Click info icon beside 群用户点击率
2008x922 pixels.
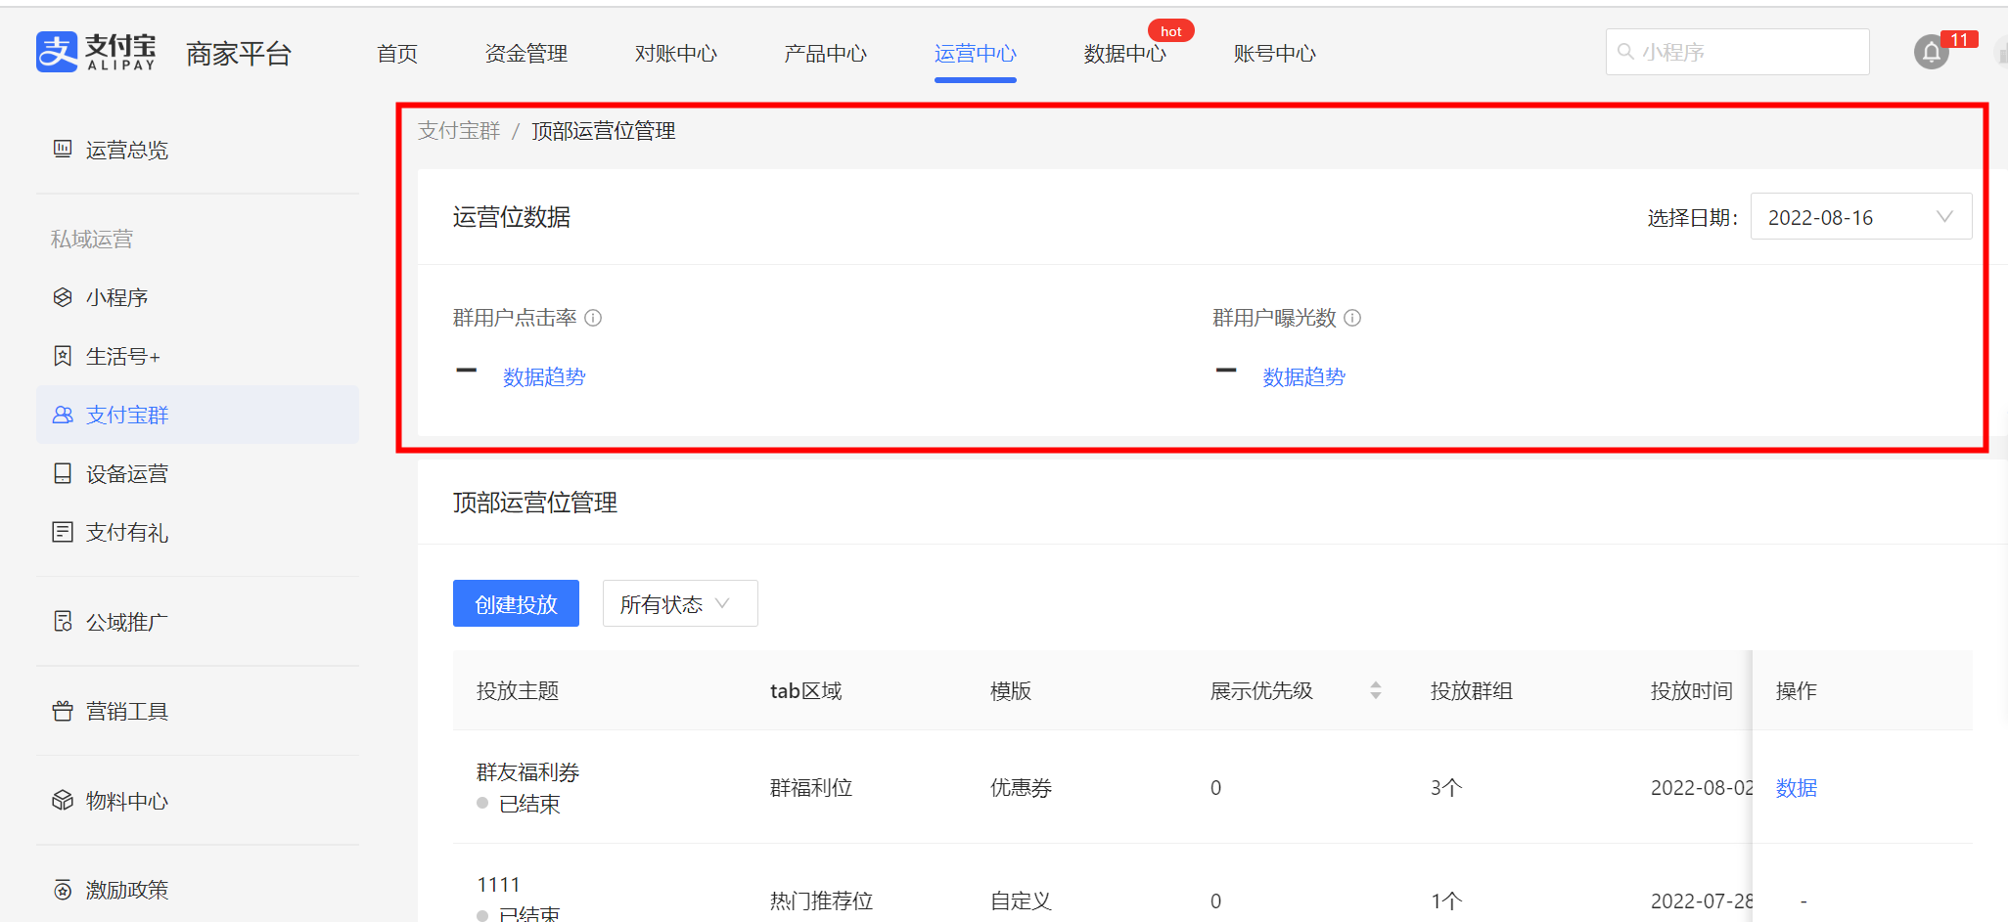593,318
